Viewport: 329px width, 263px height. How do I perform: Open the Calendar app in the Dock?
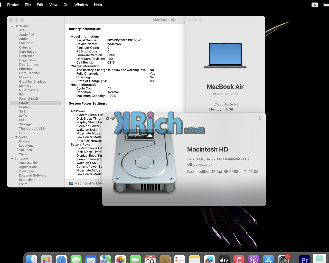point(150,259)
